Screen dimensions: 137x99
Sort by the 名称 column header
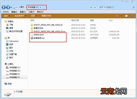pos(32,20)
